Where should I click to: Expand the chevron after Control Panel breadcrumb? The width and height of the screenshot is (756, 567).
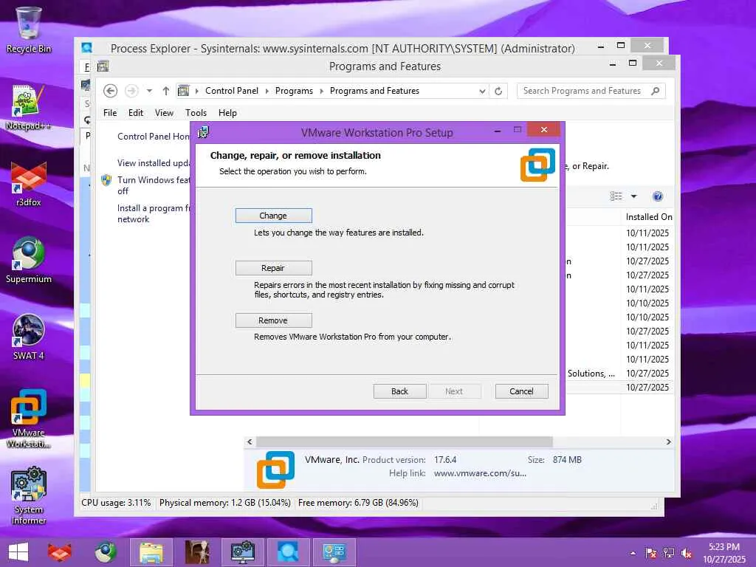(x=267, y=91)
